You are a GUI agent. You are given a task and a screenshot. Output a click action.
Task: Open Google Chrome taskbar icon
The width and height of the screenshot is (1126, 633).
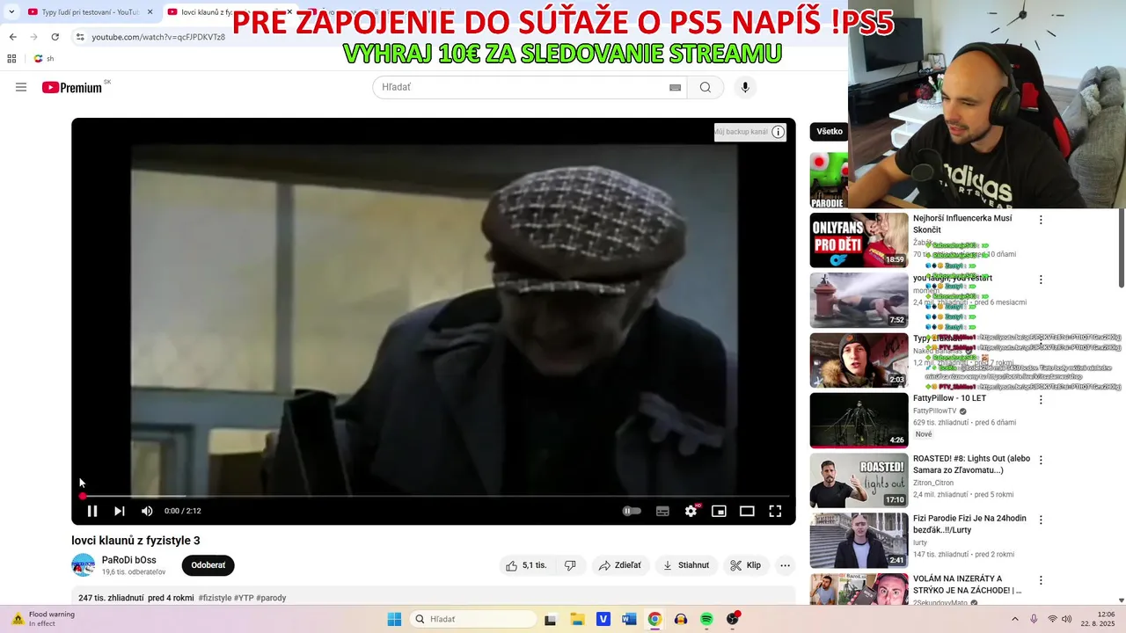(x=654, y=619)
